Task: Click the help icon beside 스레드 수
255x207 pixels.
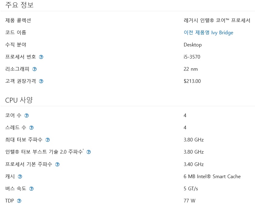Action: [31, 128]
